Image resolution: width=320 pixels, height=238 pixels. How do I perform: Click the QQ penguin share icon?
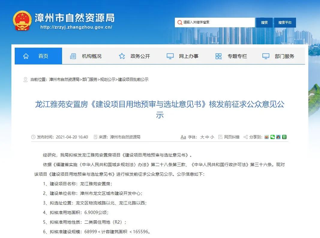pos(278,137)
